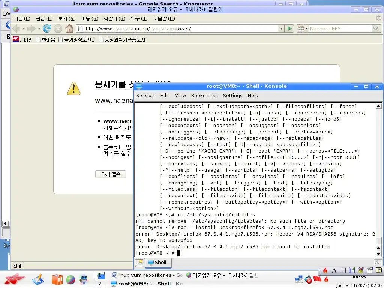This screenshot has width=384, height=288.
Task: Open the 중앙과학기술통보사 bookmark
Action: tap(122, 40)
